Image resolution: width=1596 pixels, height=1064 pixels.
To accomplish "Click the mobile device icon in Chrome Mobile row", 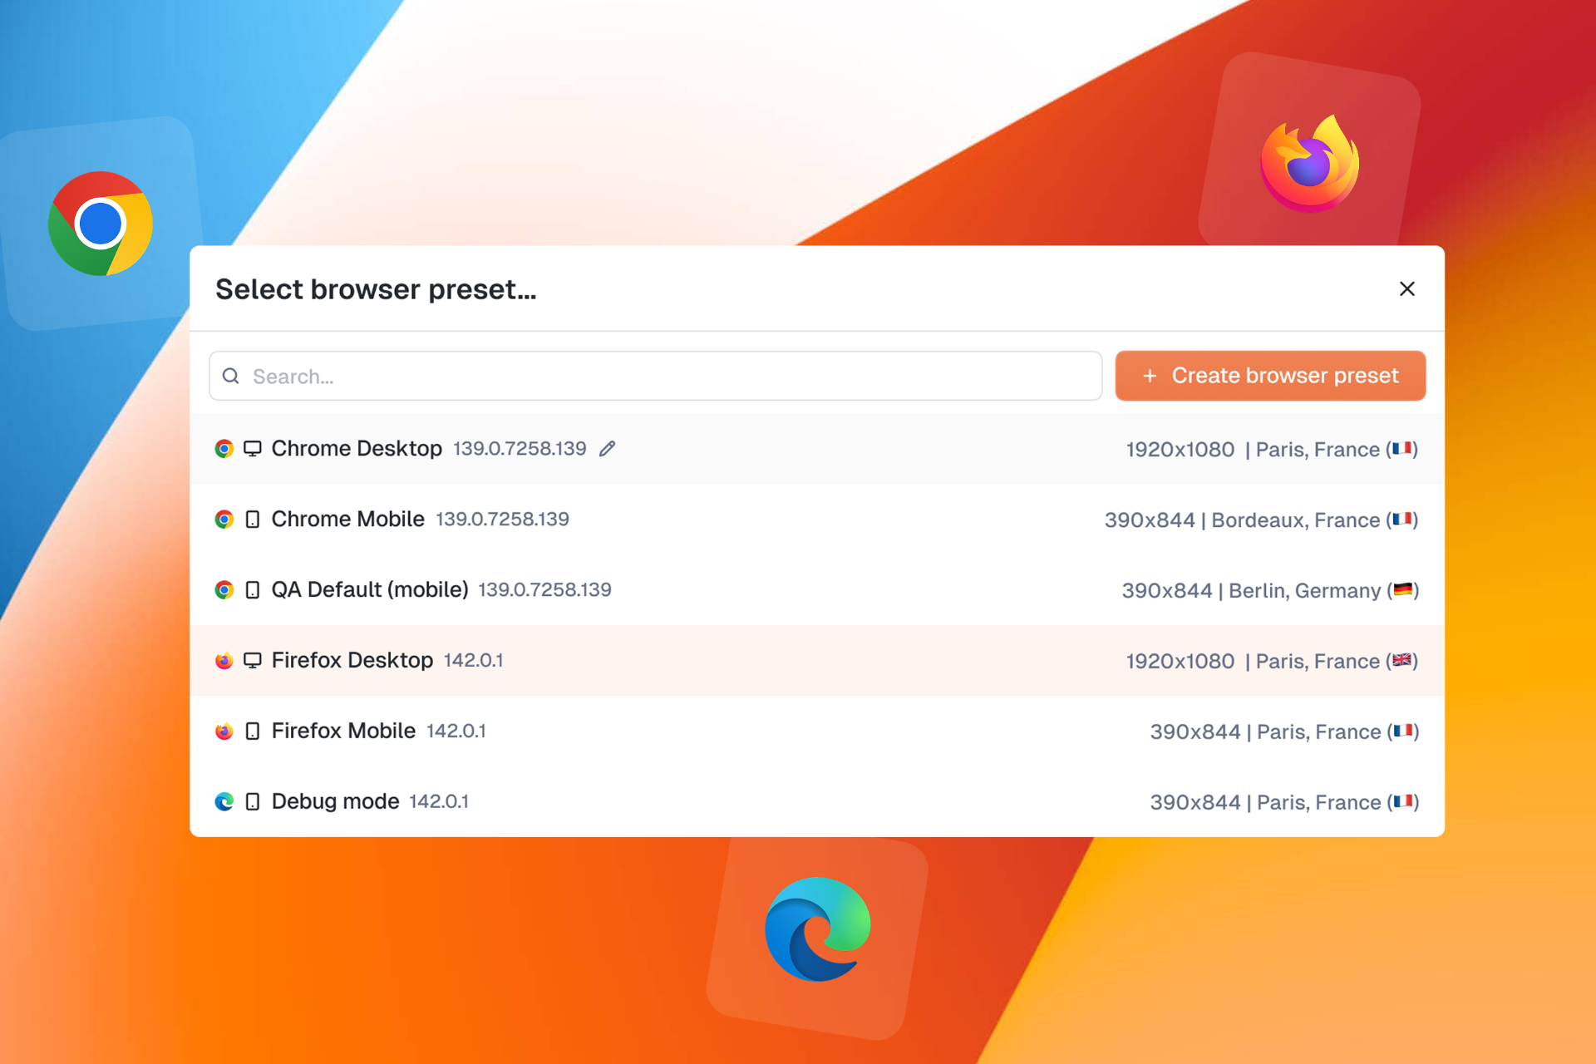I will [253, 520].
